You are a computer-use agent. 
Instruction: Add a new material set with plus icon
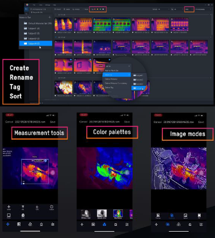(50, 17)
